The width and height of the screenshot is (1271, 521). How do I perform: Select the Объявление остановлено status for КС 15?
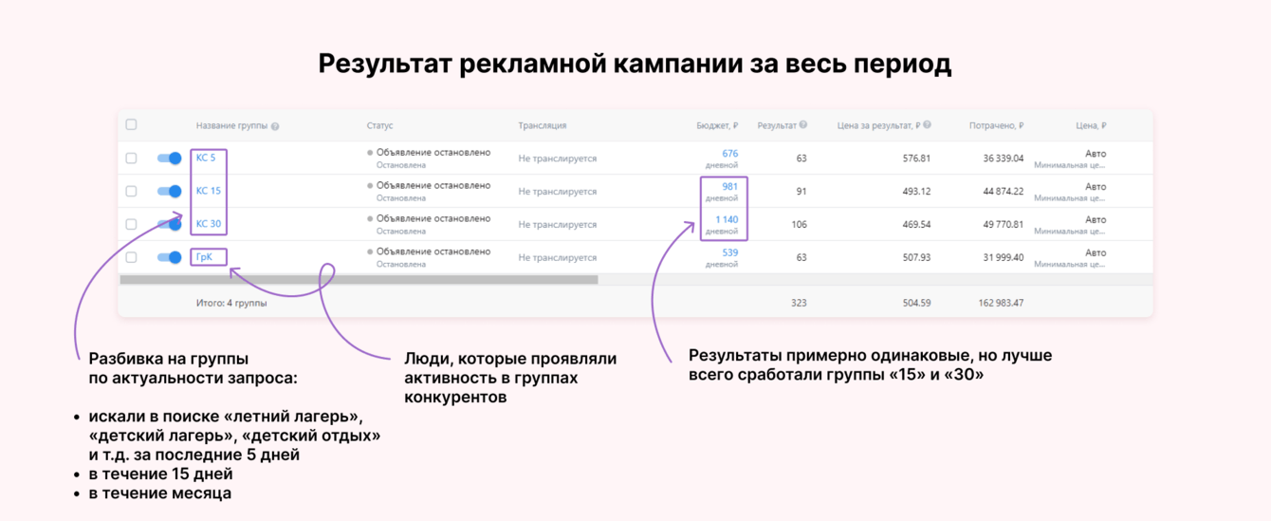pyautogui.click(x=433, y=185)
